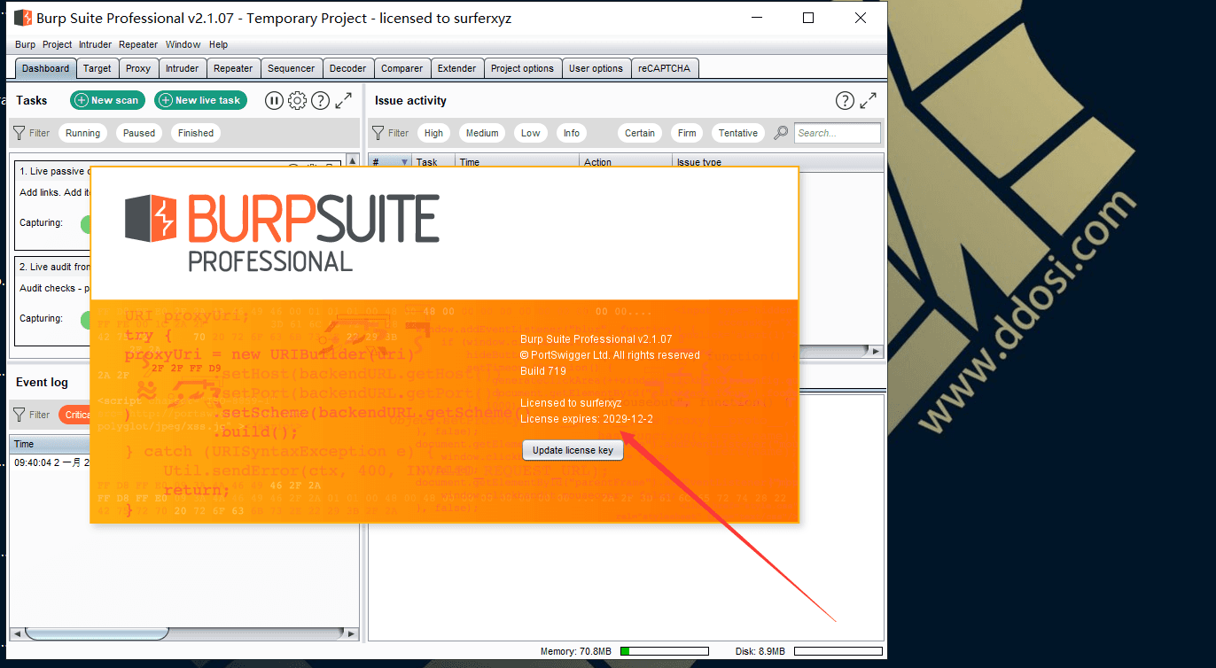Open the Project options tab
Image resolution: width=1216 pixels, height=668 pixels.
pos(523,68)
